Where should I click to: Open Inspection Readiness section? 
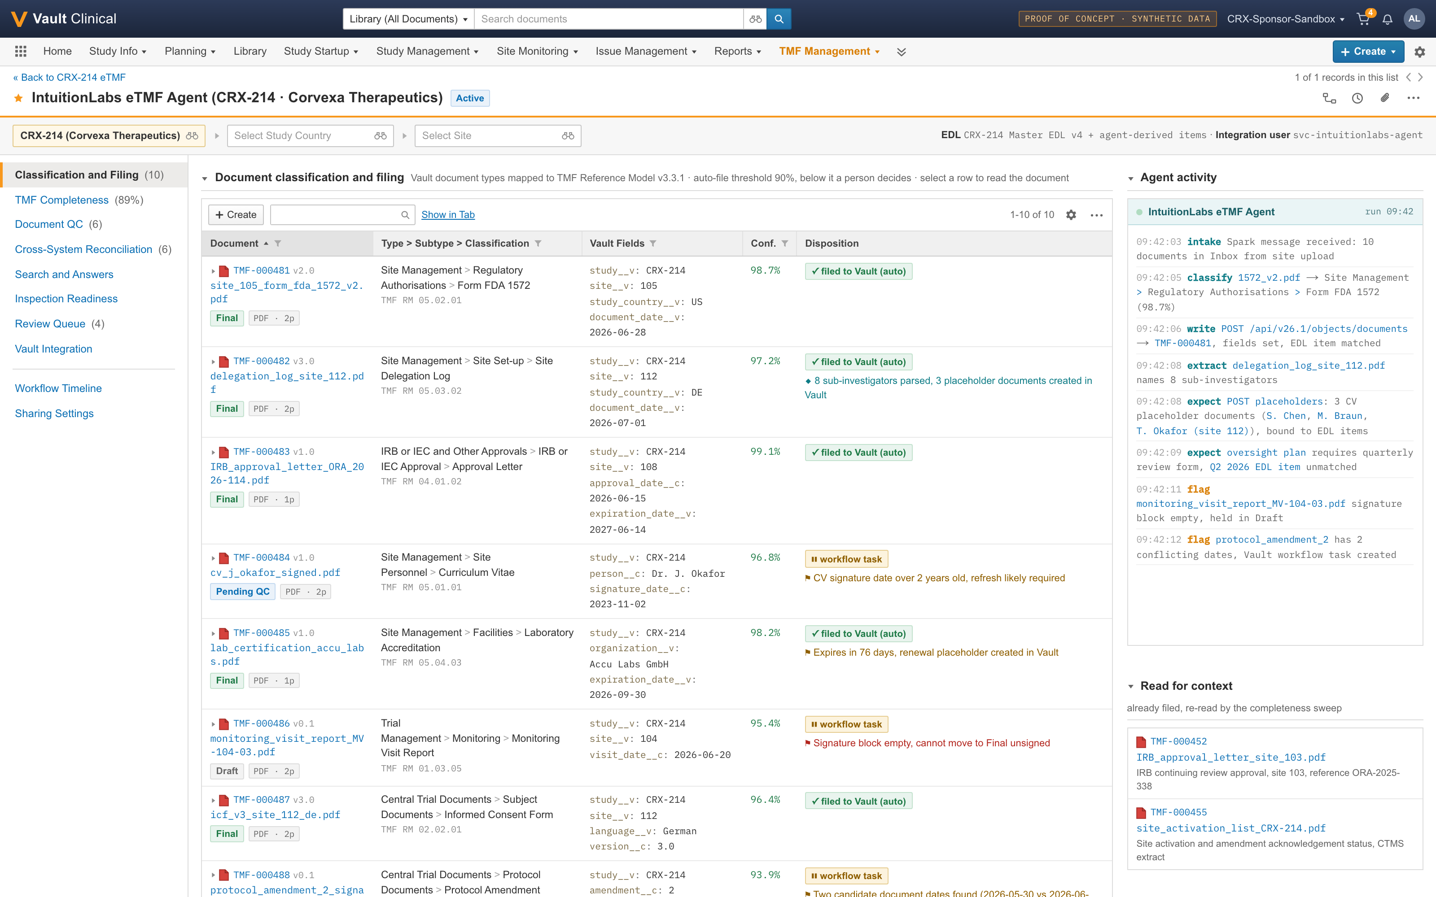pos(66,299)
